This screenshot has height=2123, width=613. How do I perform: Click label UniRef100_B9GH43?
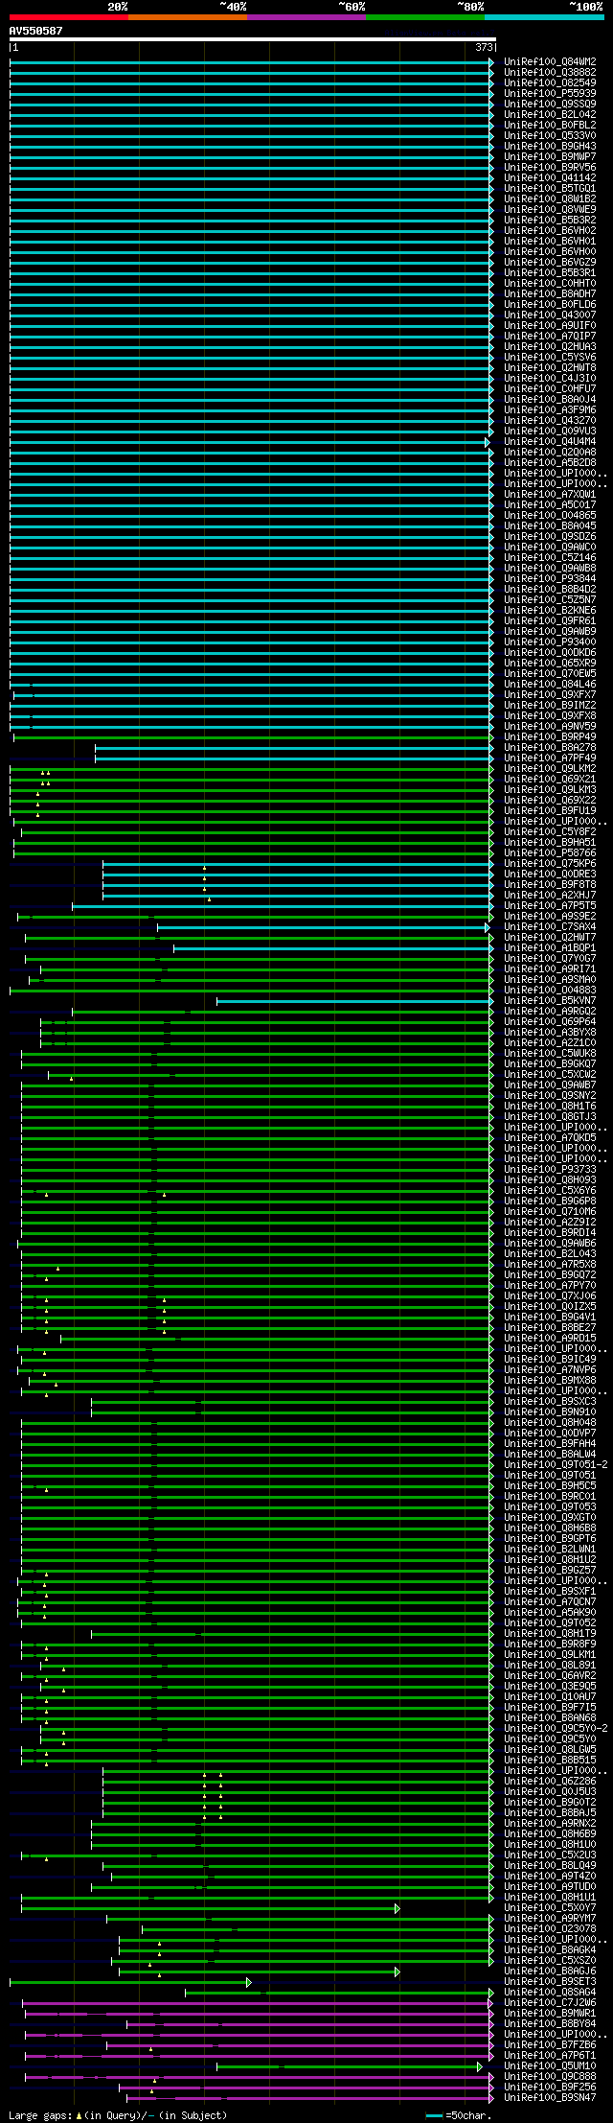[x=550, y=146]
